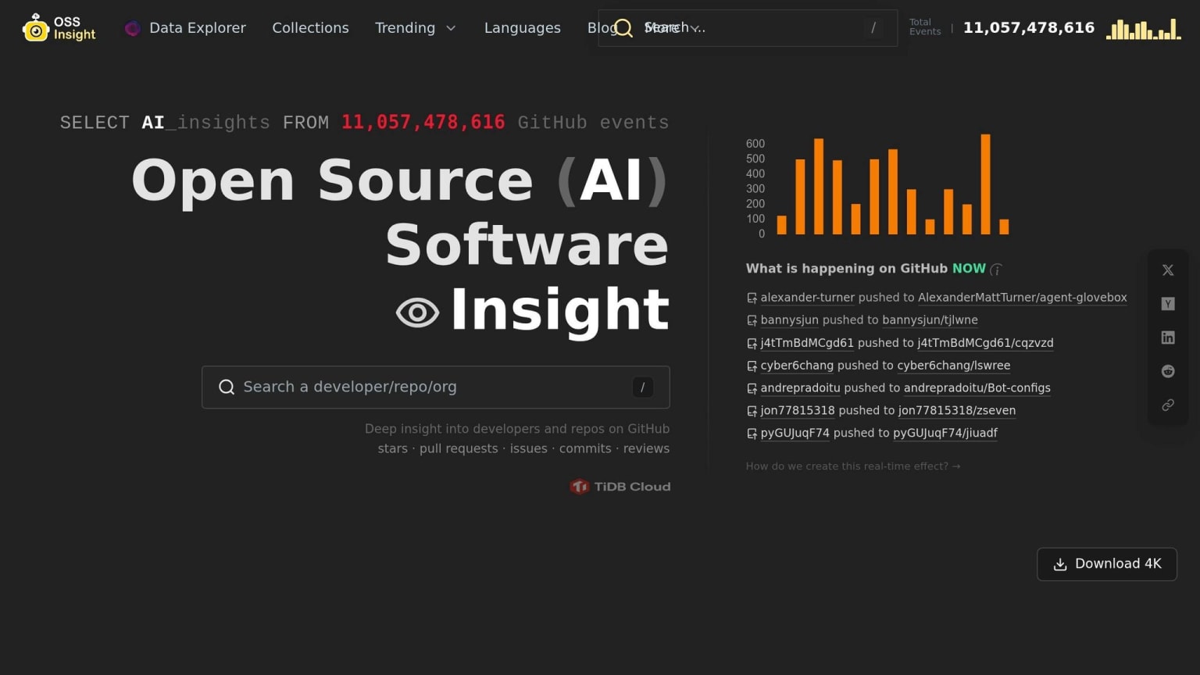Open the OSS Insight logo home link
1200x675 pixels.
59,28
